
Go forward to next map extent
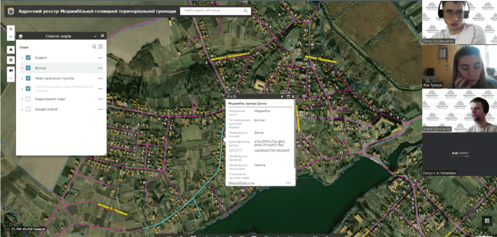11,78
